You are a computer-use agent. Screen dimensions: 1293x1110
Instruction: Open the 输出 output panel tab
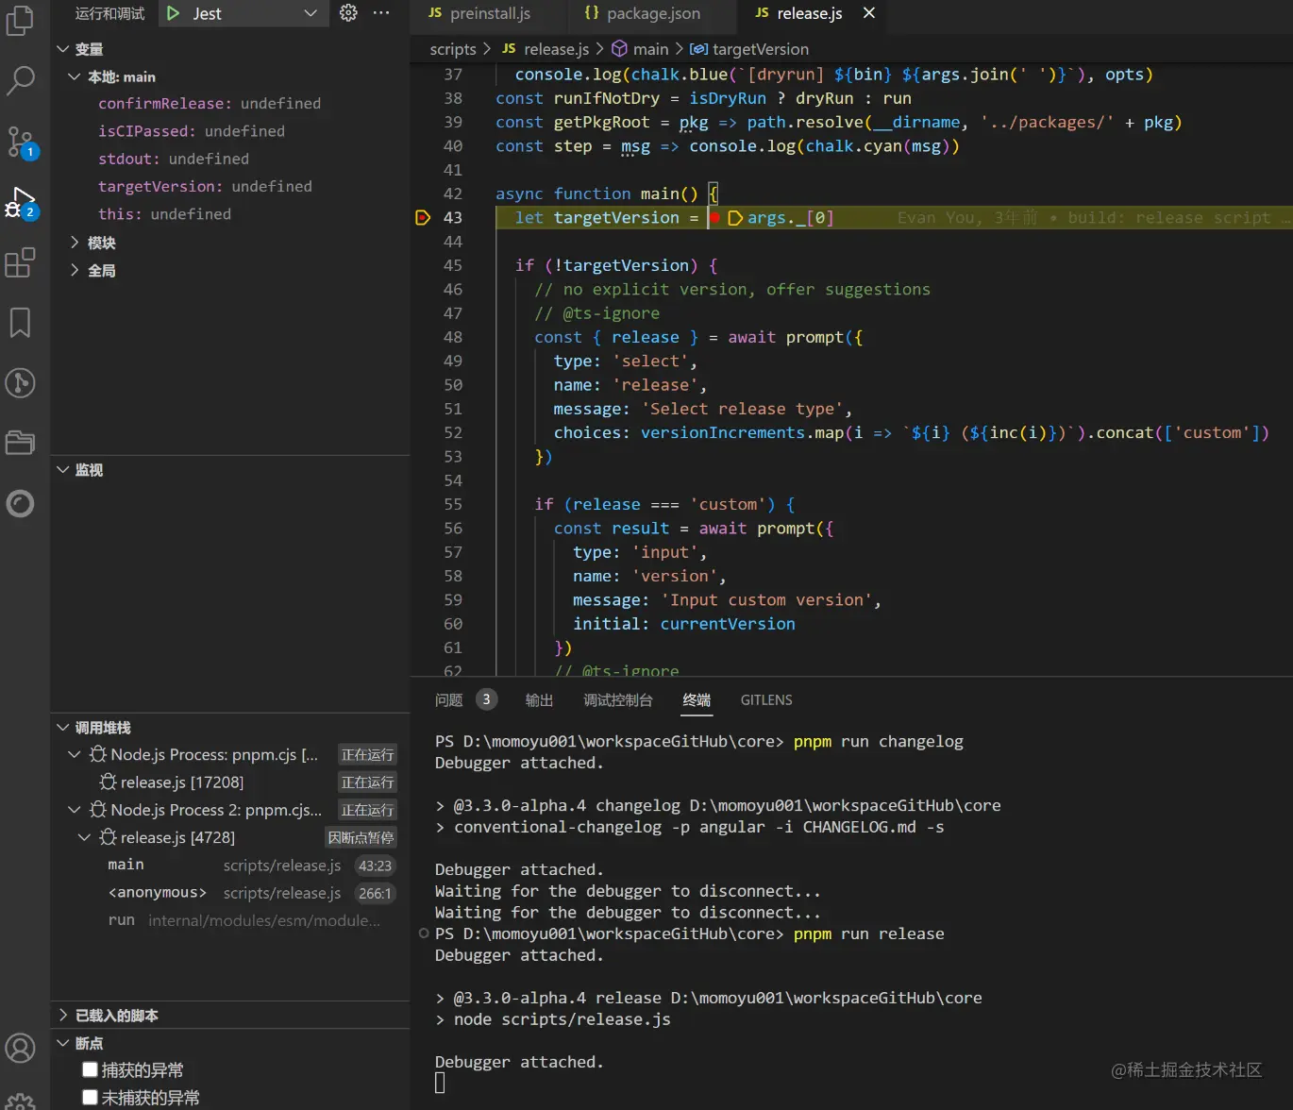[539, 700]
